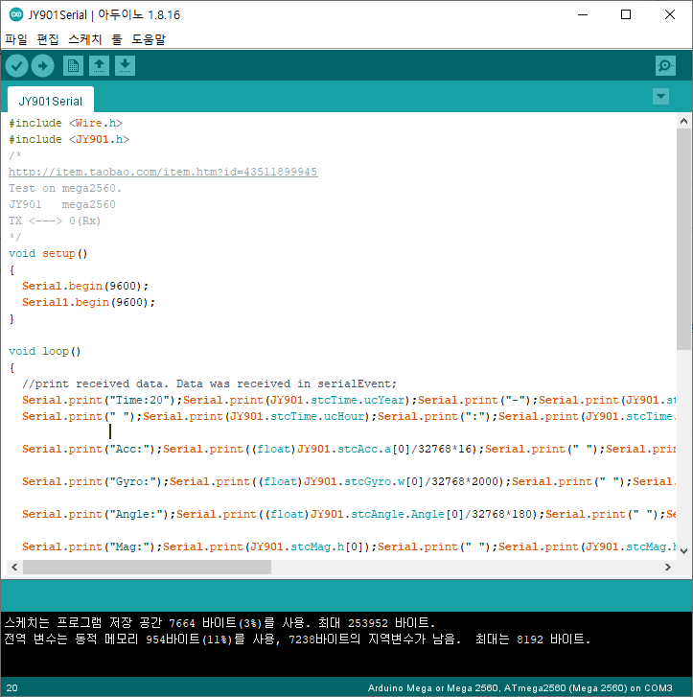This screenshot has height=697, width=693.
Task: Click line number 20 in status bar
Action: pyautogui.click(x=12, y=688)
